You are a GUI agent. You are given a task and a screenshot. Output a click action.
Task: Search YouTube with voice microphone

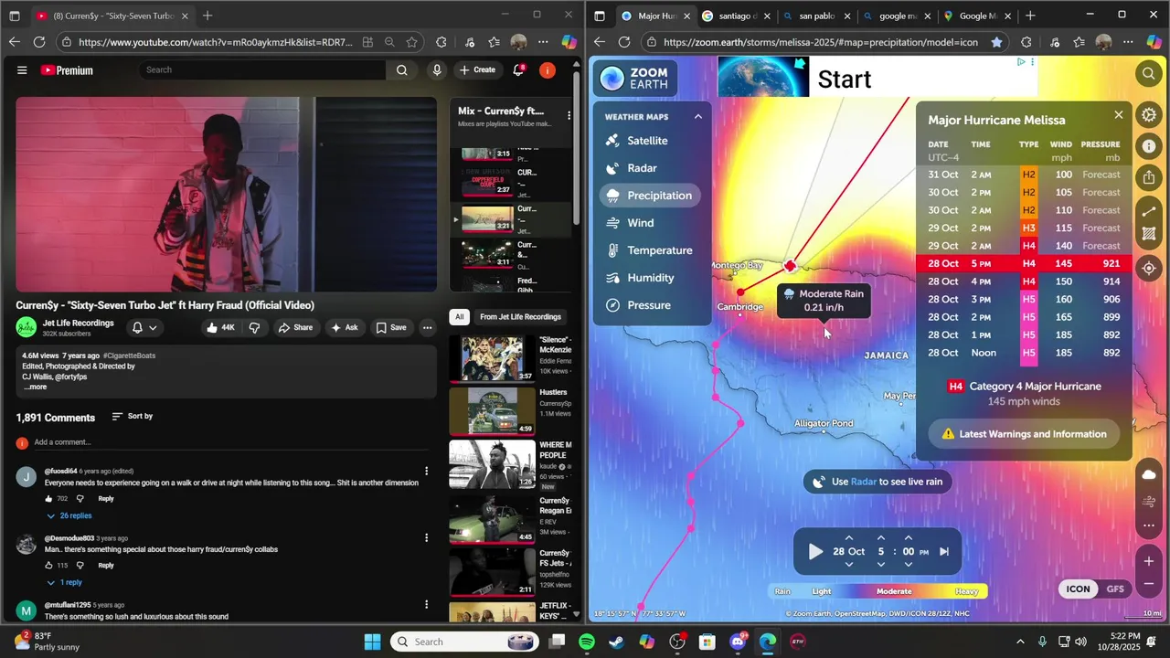[437, 69]
